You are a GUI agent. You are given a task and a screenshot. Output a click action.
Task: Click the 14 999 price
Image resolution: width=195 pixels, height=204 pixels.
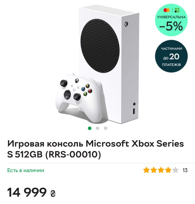(27, 192)
